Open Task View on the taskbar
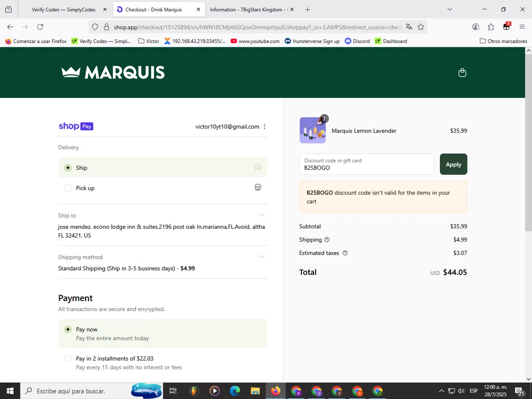The image size is (532, 399). (x=173, y=391)
